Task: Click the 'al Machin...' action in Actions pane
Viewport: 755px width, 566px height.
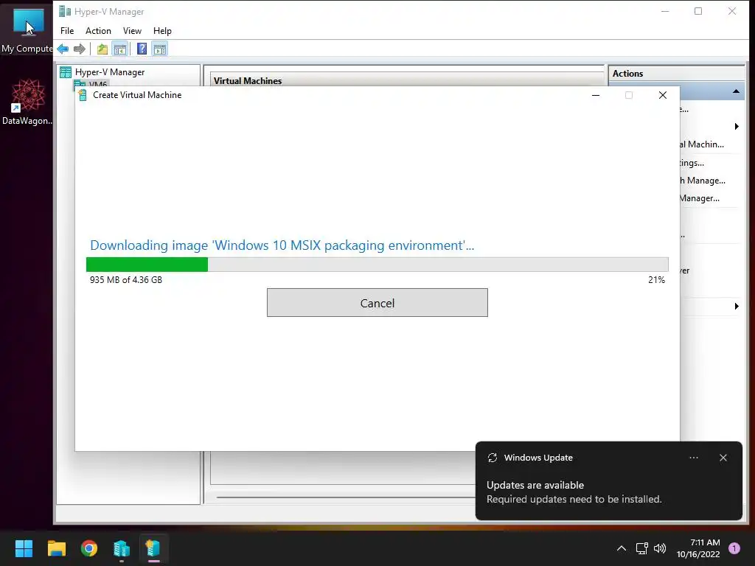Action: pos(702,144)
